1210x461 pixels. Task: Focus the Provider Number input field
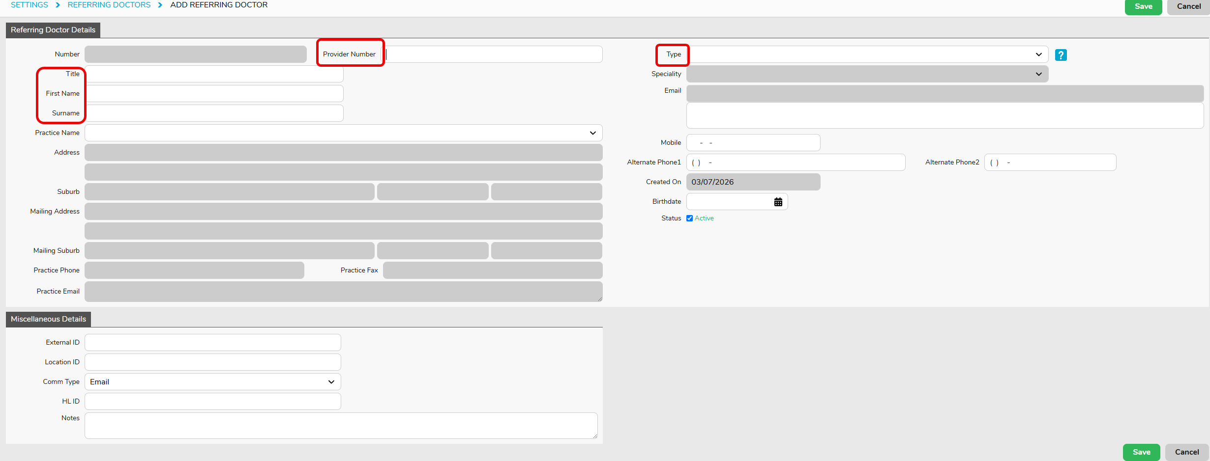(x=493, y=54)
